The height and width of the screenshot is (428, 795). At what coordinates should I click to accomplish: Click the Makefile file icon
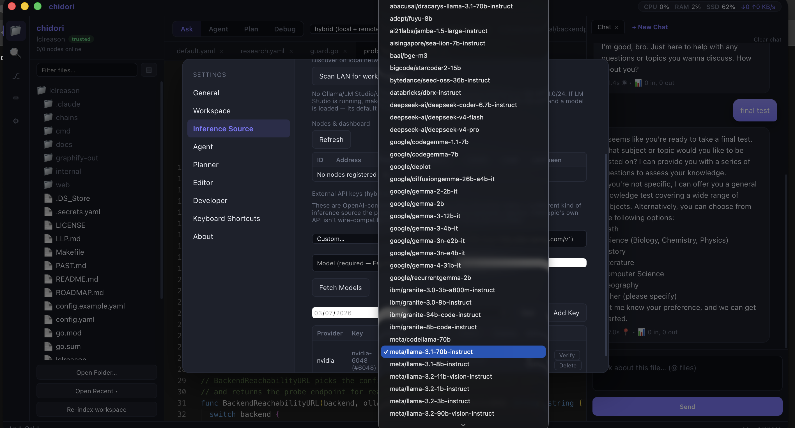pos(48,252)
